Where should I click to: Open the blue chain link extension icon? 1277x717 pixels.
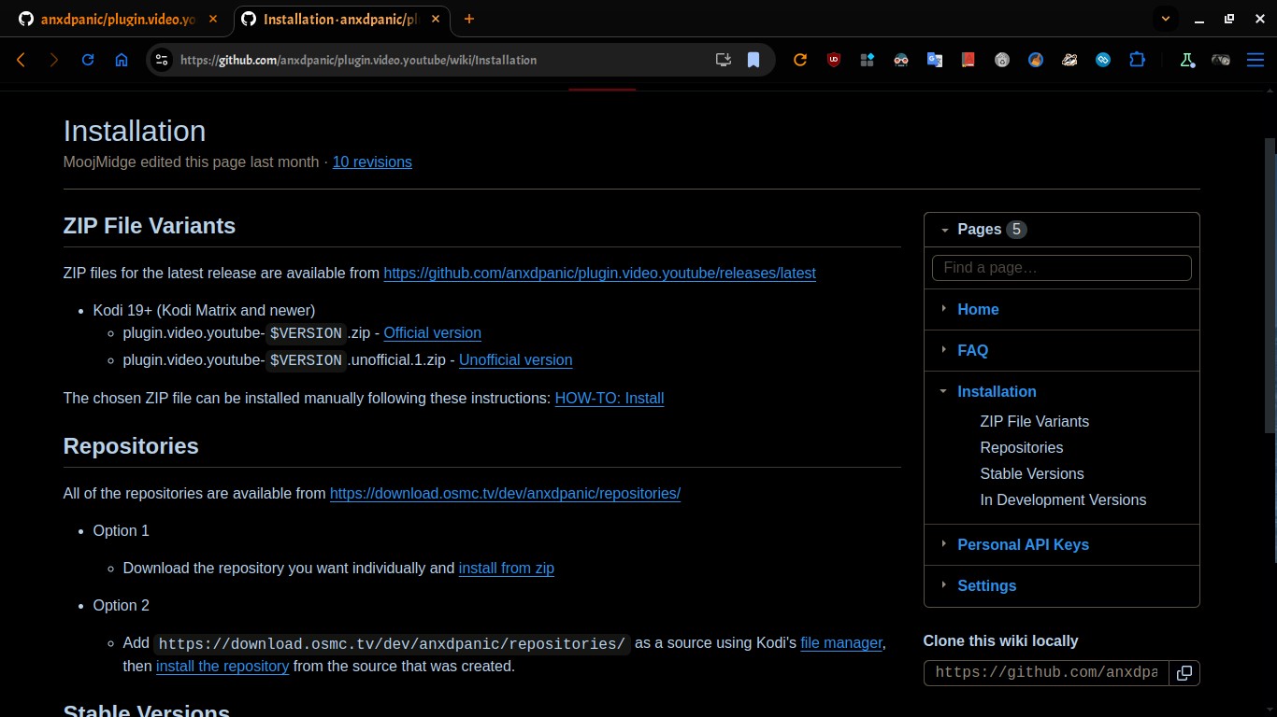coord(1103,60)
